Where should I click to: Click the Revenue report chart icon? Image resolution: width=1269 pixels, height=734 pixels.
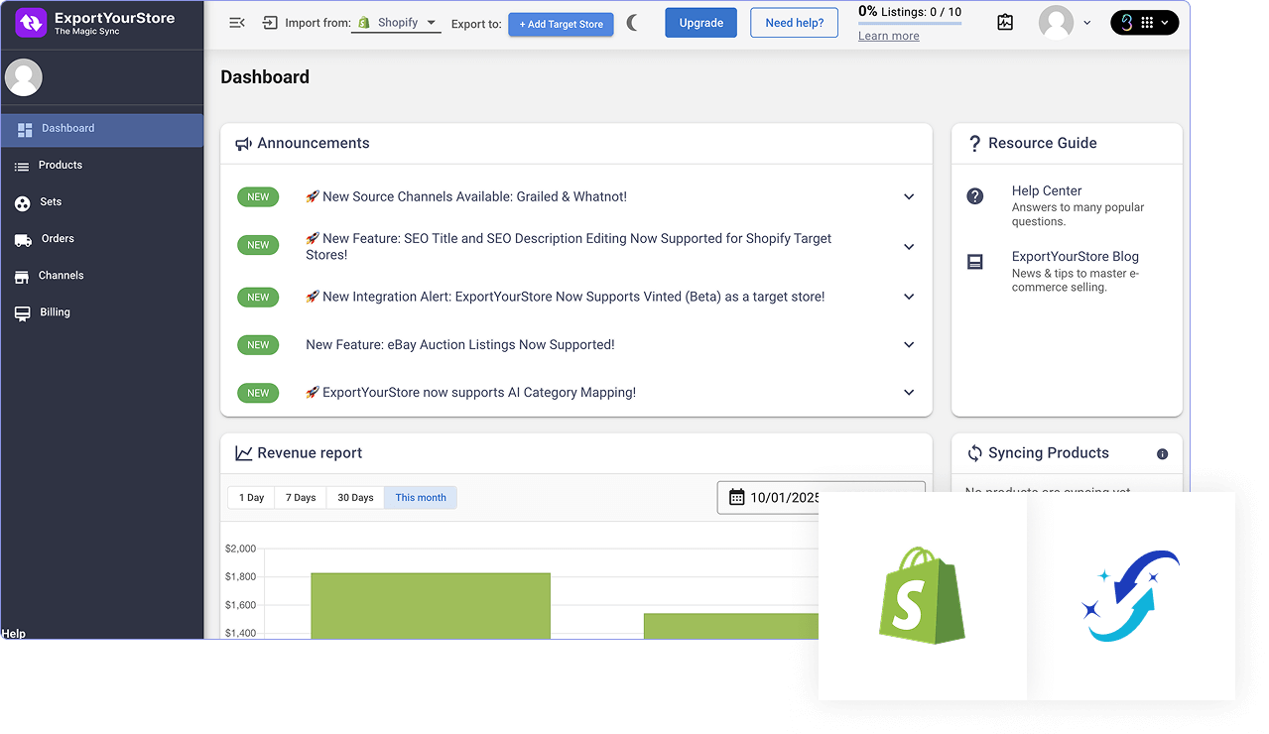click(243, 453)
